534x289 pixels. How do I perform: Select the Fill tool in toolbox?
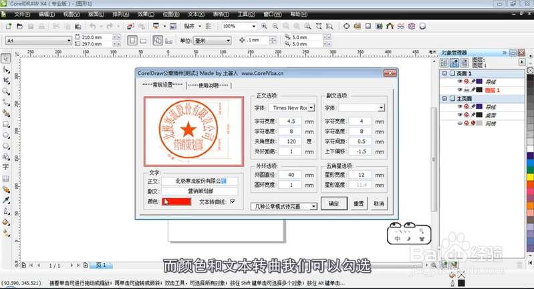coord(6,222)
